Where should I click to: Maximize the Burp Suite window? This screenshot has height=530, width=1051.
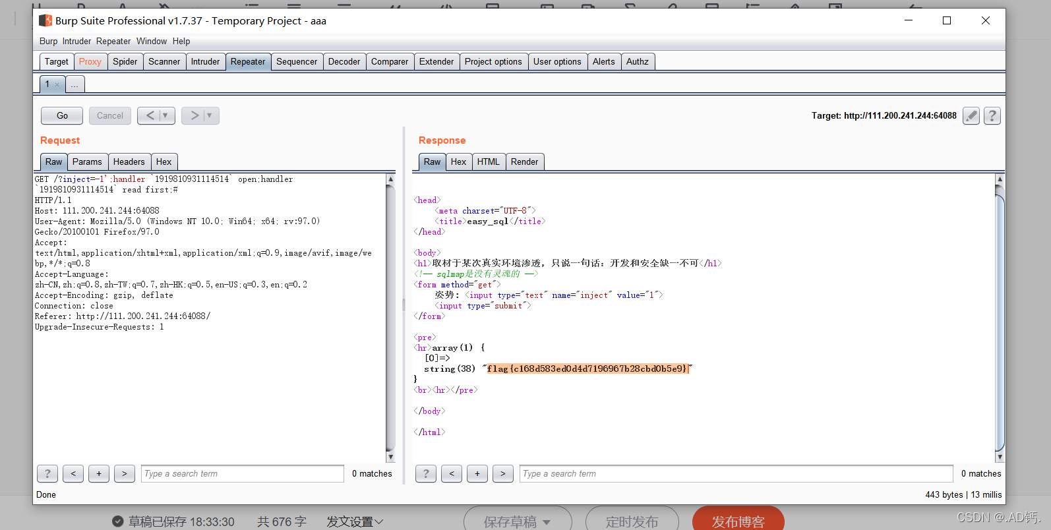point(947,20)
